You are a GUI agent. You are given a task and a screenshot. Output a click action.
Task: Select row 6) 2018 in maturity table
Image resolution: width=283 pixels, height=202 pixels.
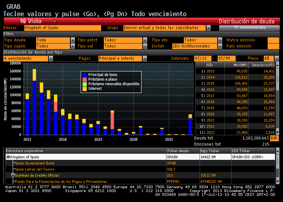point(235,102)
